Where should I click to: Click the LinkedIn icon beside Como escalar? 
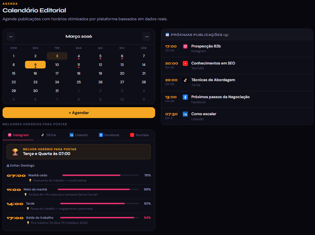(185, 114)
